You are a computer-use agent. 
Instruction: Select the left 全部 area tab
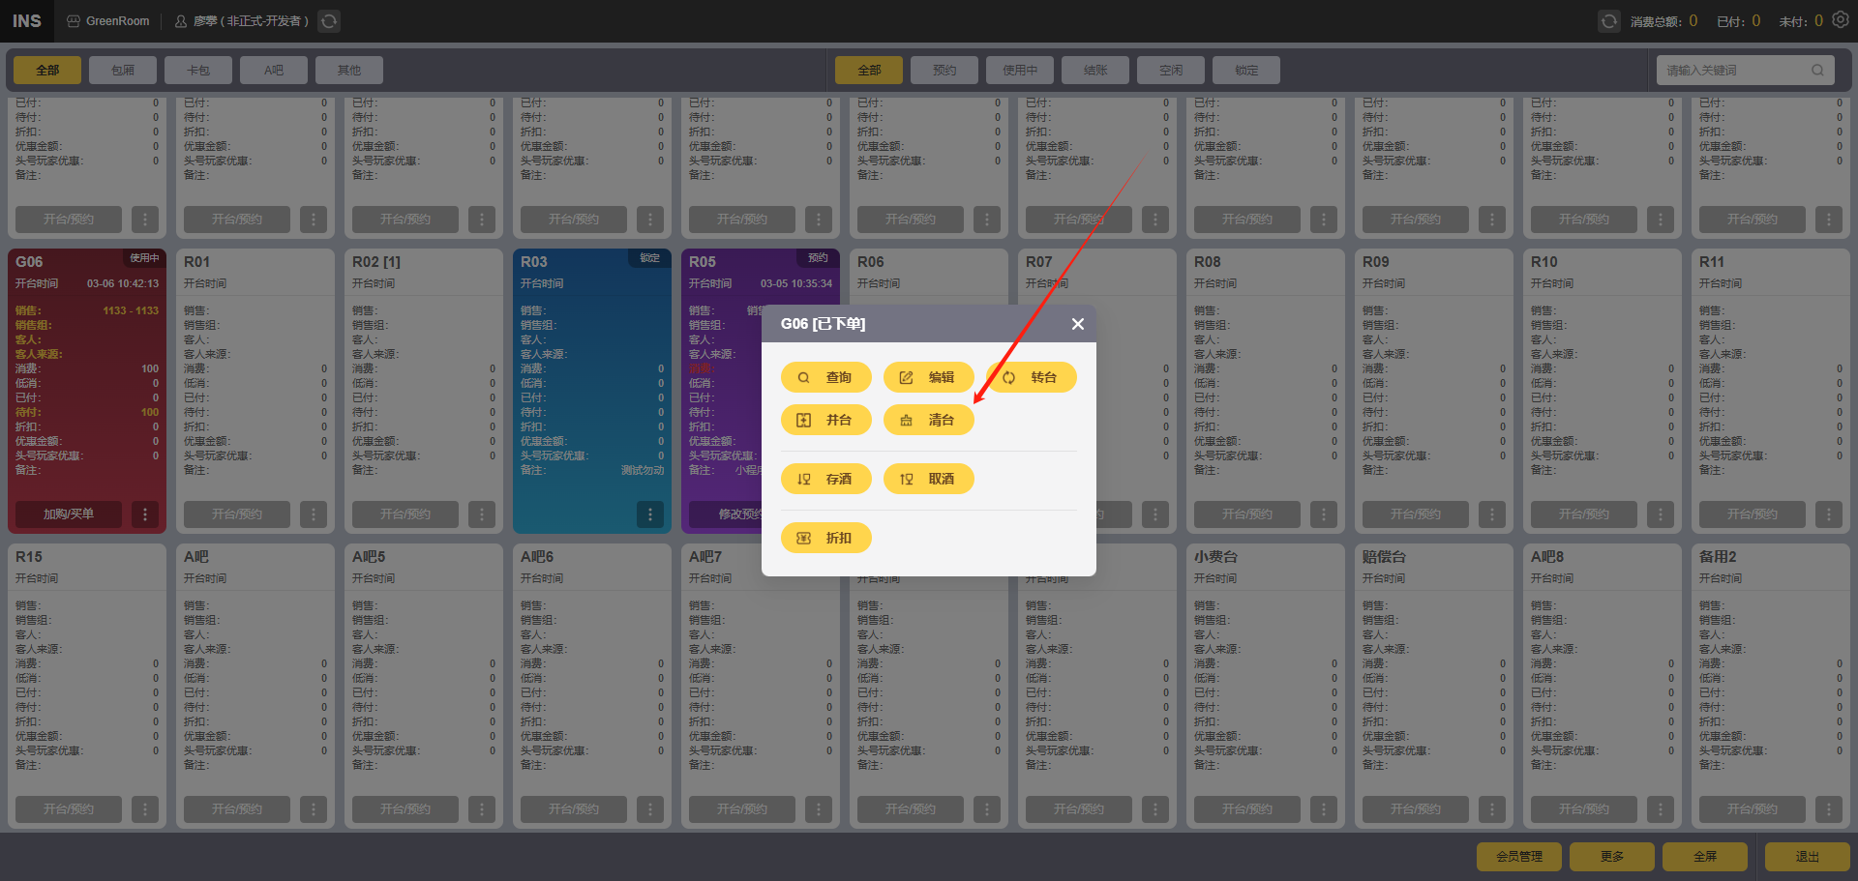(x=47, y=70)
